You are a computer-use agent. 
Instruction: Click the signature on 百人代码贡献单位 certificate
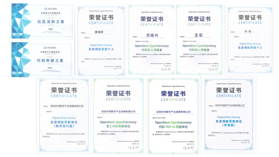tap(134, 148)
